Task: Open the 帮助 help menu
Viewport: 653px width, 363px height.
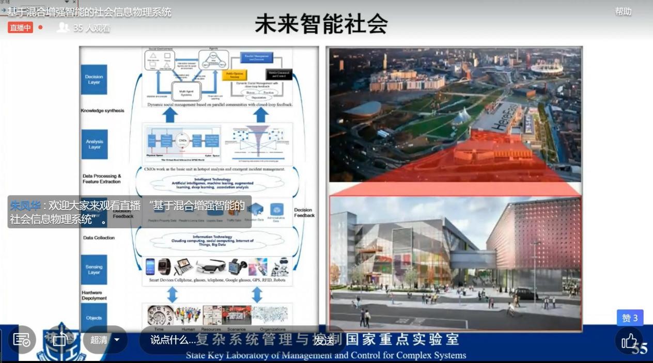Action: click(623, 11)
